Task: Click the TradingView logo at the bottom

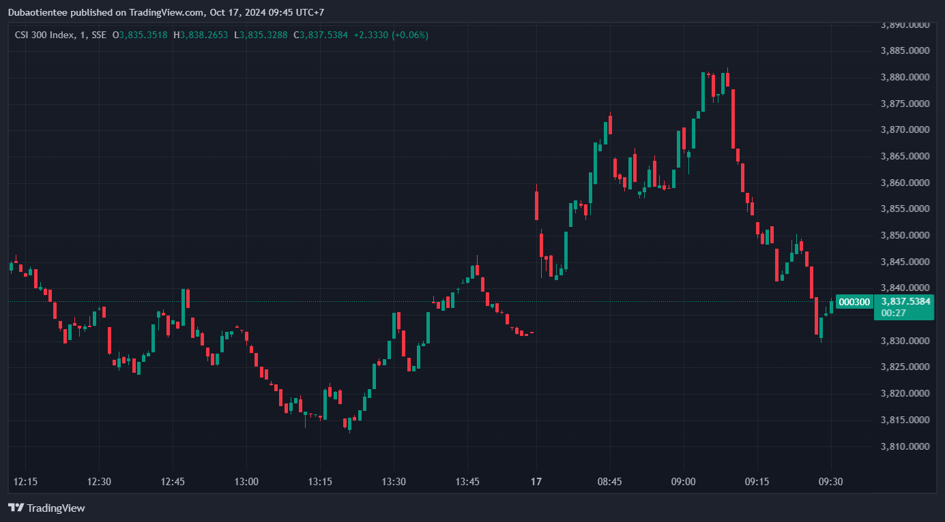Action: pos(46,508)
